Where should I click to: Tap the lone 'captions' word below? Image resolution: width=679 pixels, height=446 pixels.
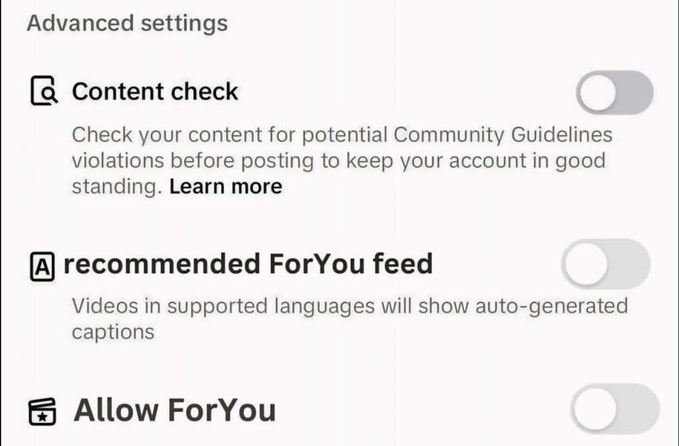point(113,331)
